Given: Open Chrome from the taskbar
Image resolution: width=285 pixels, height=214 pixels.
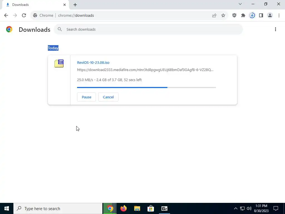Looking at the screenshot, I should click(110, 208).
